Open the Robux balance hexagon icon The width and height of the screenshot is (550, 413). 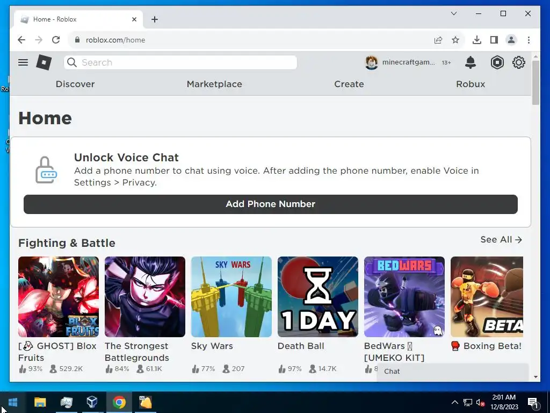point(497,62)
